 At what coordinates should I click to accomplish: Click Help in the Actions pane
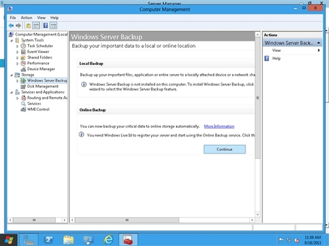pyautogui.click(x=276, y=58)
